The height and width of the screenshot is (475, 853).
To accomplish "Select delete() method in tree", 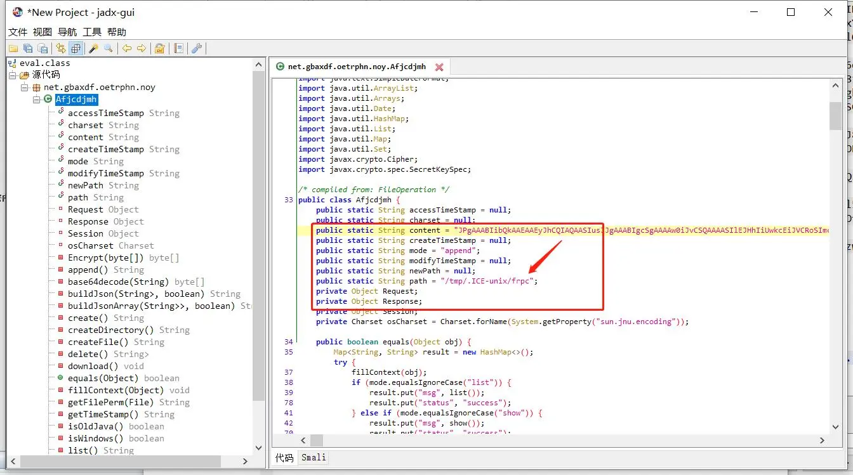I will tap(109, 354).
